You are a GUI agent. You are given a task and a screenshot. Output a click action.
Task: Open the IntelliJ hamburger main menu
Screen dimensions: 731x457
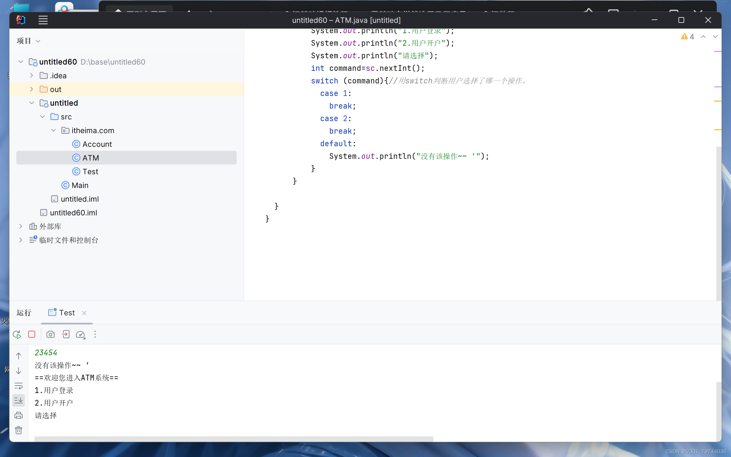[x=43, y=20]
